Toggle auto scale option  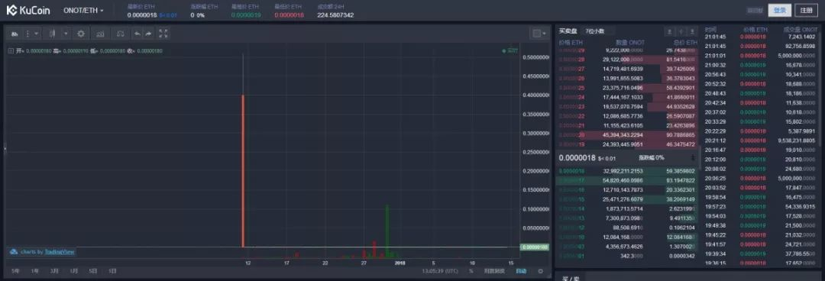click(521, 271)
